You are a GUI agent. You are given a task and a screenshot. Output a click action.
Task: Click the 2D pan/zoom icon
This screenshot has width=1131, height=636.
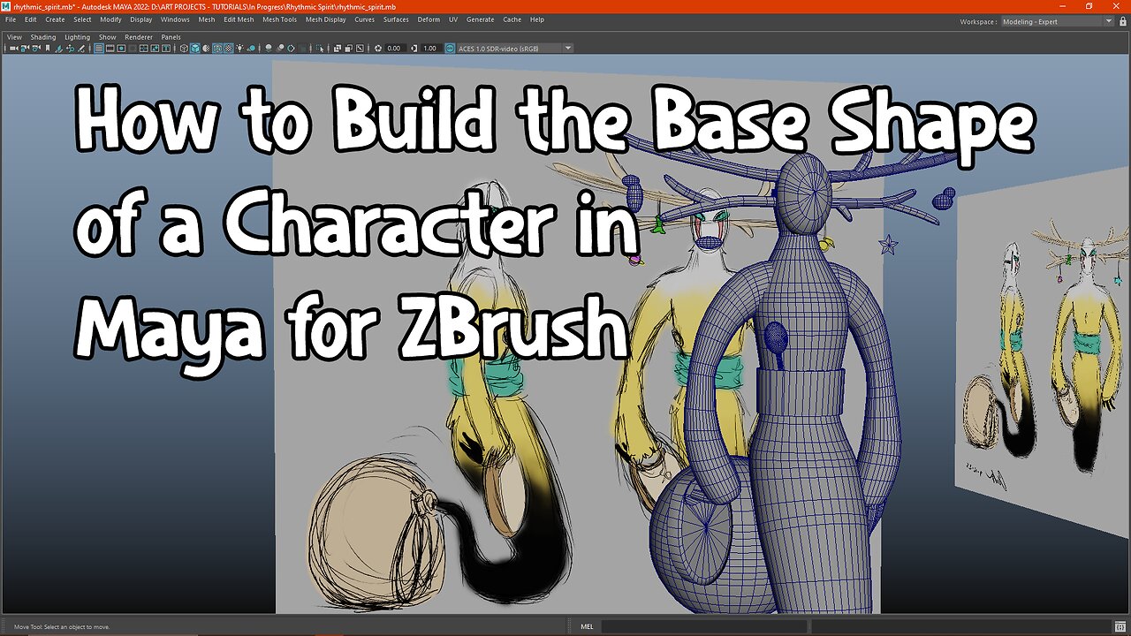click(70, 49)
